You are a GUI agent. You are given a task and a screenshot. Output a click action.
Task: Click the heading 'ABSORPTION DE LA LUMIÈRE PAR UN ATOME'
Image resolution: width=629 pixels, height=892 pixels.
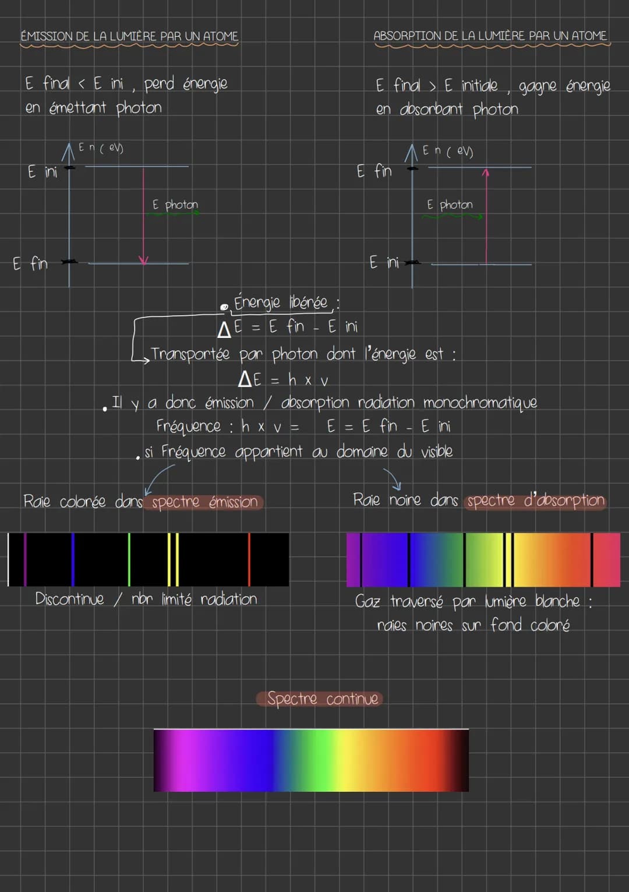490,36
